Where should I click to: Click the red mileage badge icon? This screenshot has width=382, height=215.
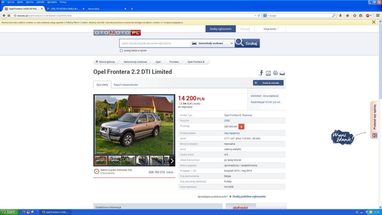[241, 127]
